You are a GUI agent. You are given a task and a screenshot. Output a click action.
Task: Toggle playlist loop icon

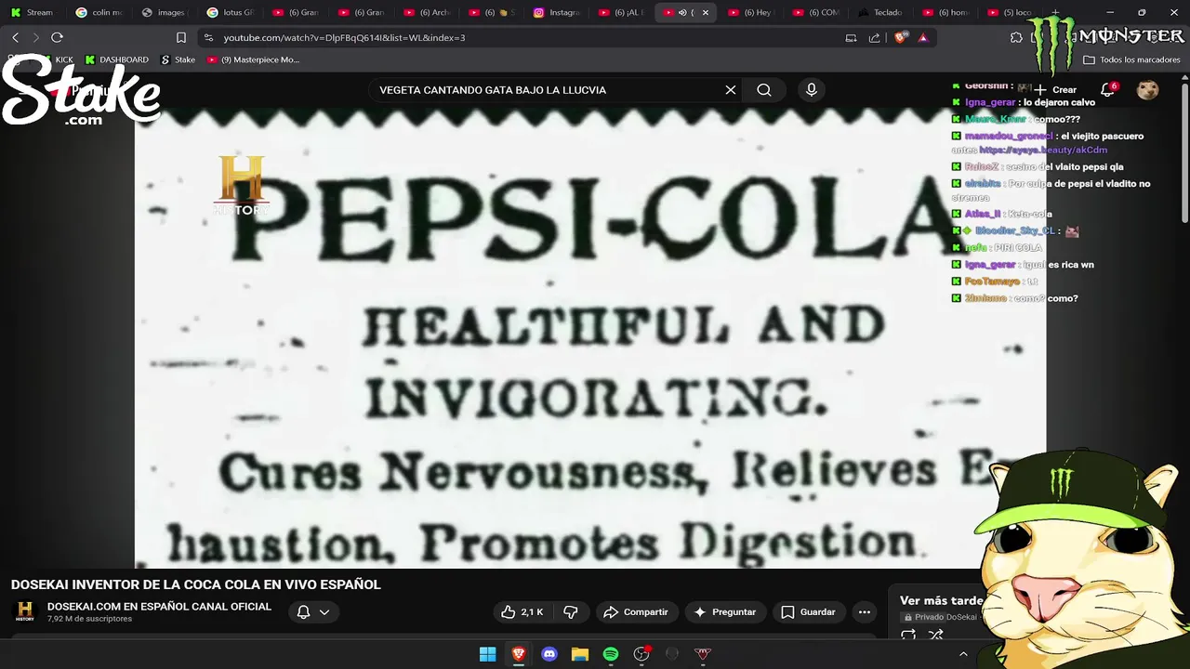(908, 636)
